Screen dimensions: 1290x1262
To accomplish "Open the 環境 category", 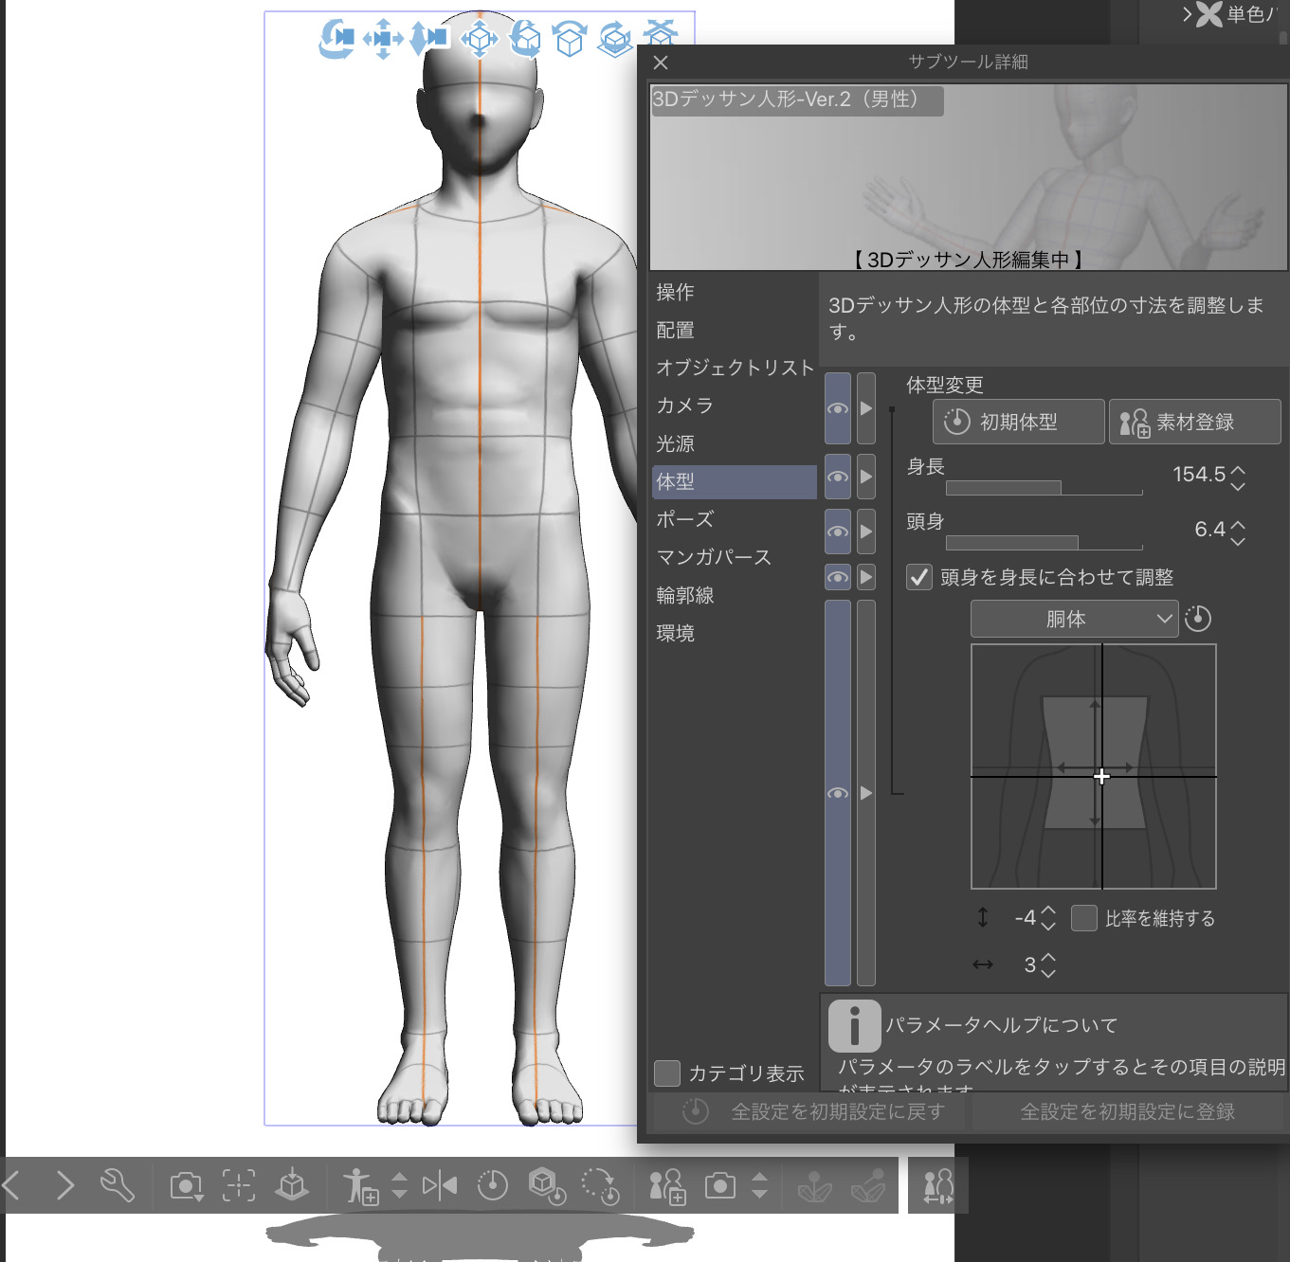I will point(735,633).
